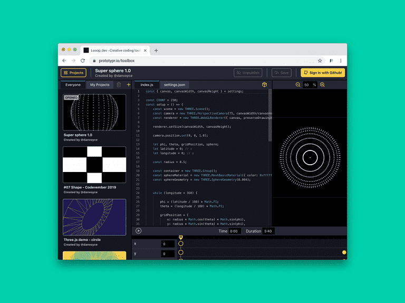The height and width of the screenshot is (303, 405).
Task: Open the Projects panel button
Action: click(73, 73)
